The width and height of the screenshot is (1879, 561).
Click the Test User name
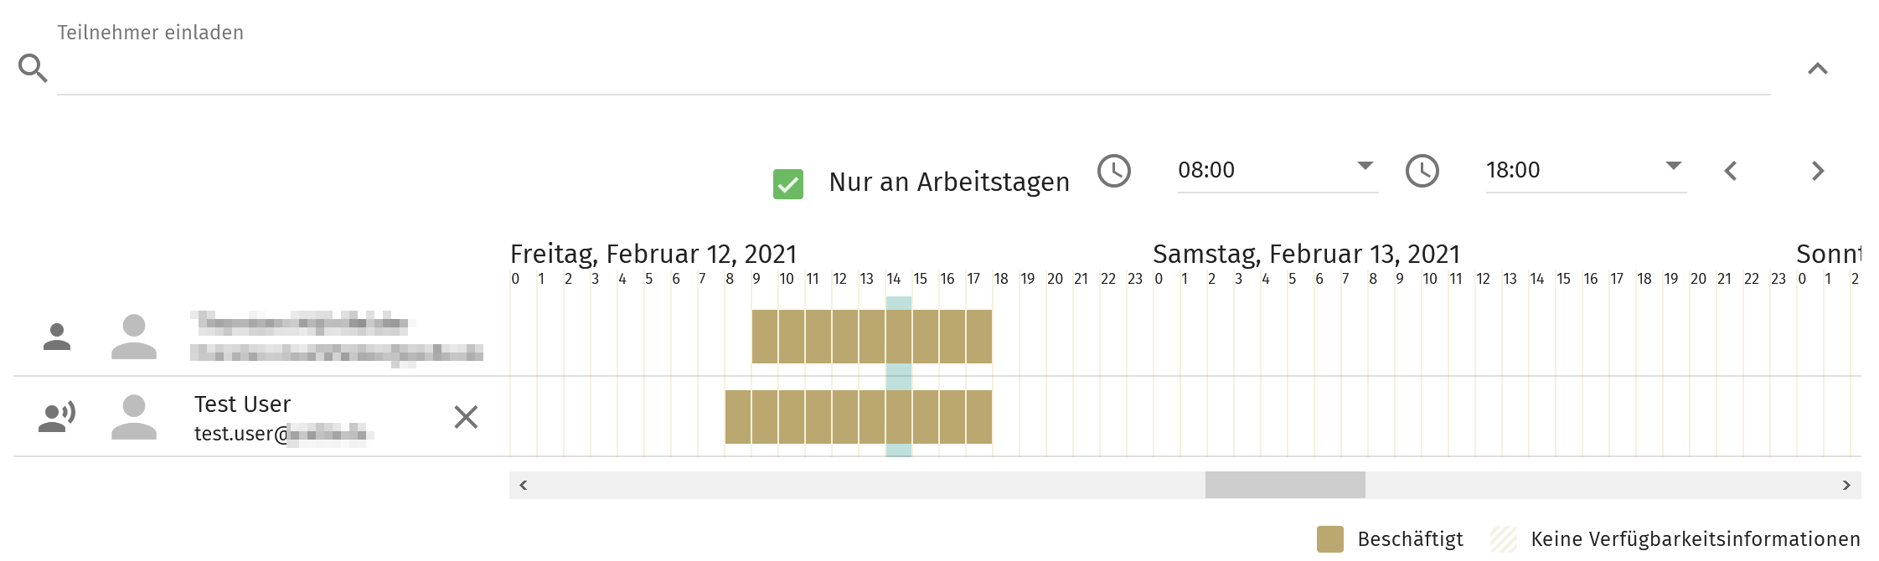tap(242, 404)
